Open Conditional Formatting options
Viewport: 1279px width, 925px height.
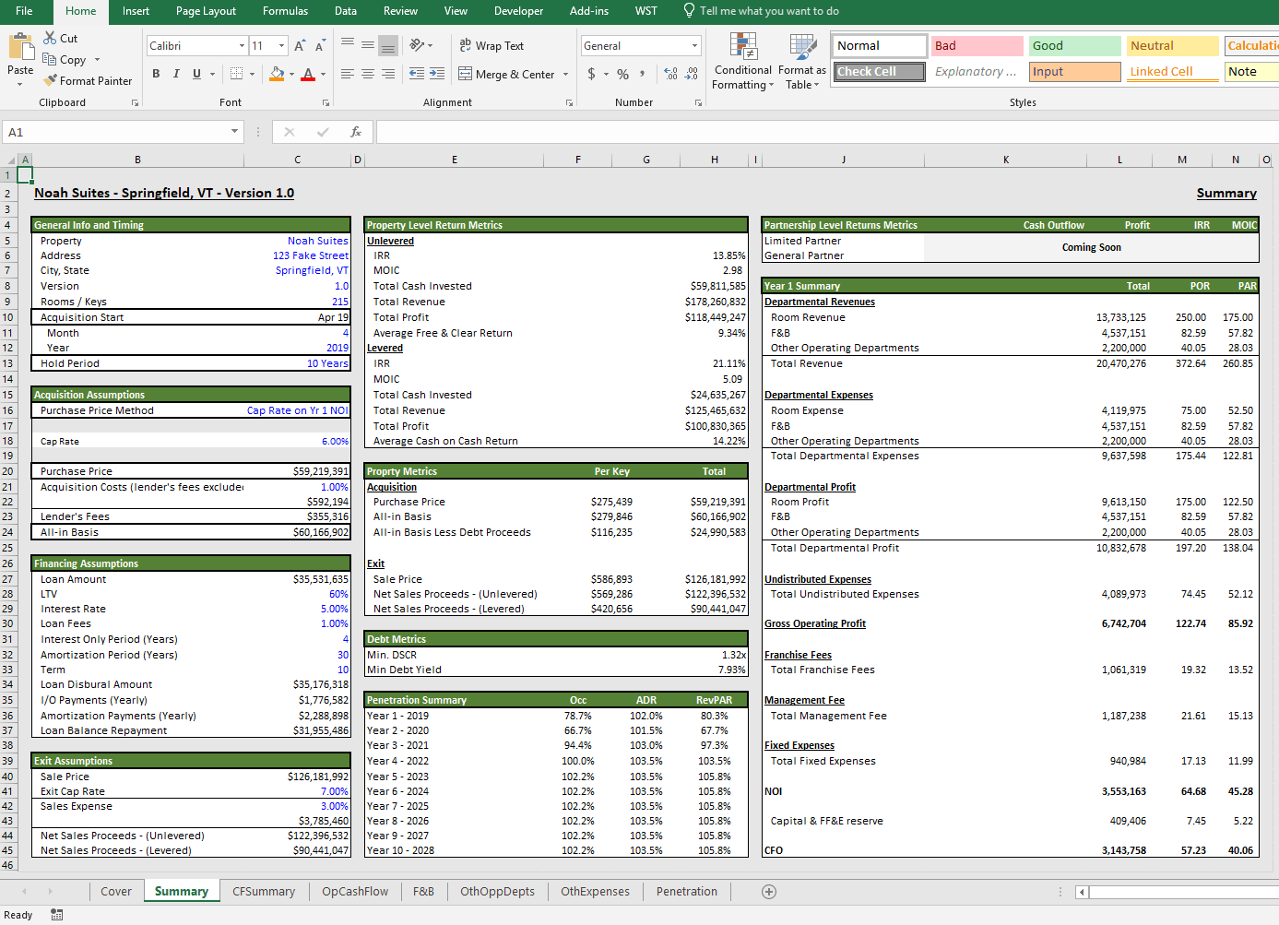pyautogui.click(x=741, y=65)
